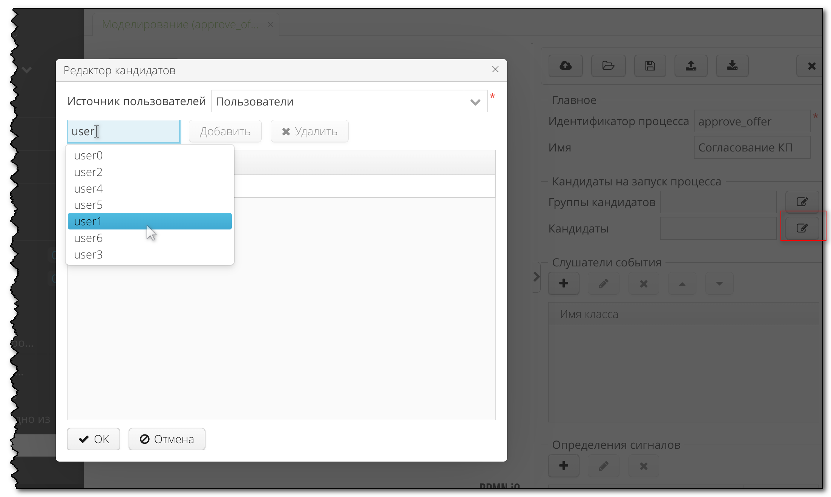Click the save floppy disk icon
Viewport: 831px width, 497px height.
point(650,66)
